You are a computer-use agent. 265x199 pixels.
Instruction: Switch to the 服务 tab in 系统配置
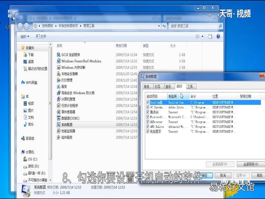(168, 87)
